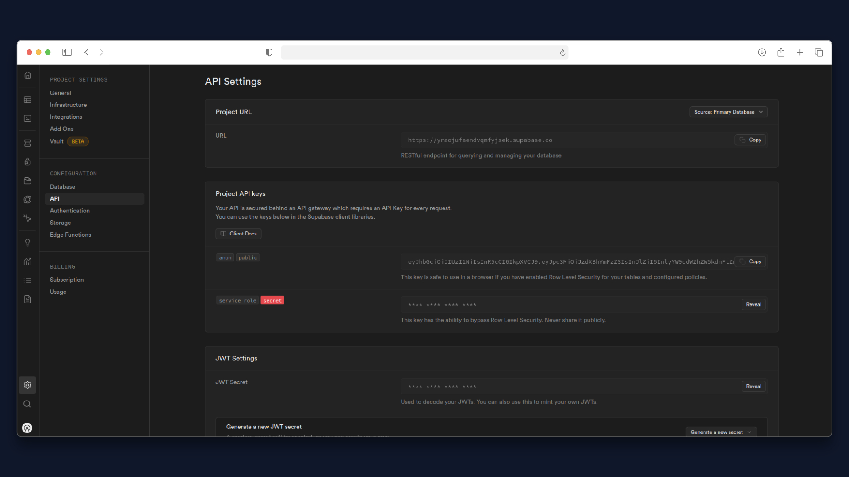Open the search icon in sidebar
This screenshot has height=477, width=849.
click(x=27, y=404)
